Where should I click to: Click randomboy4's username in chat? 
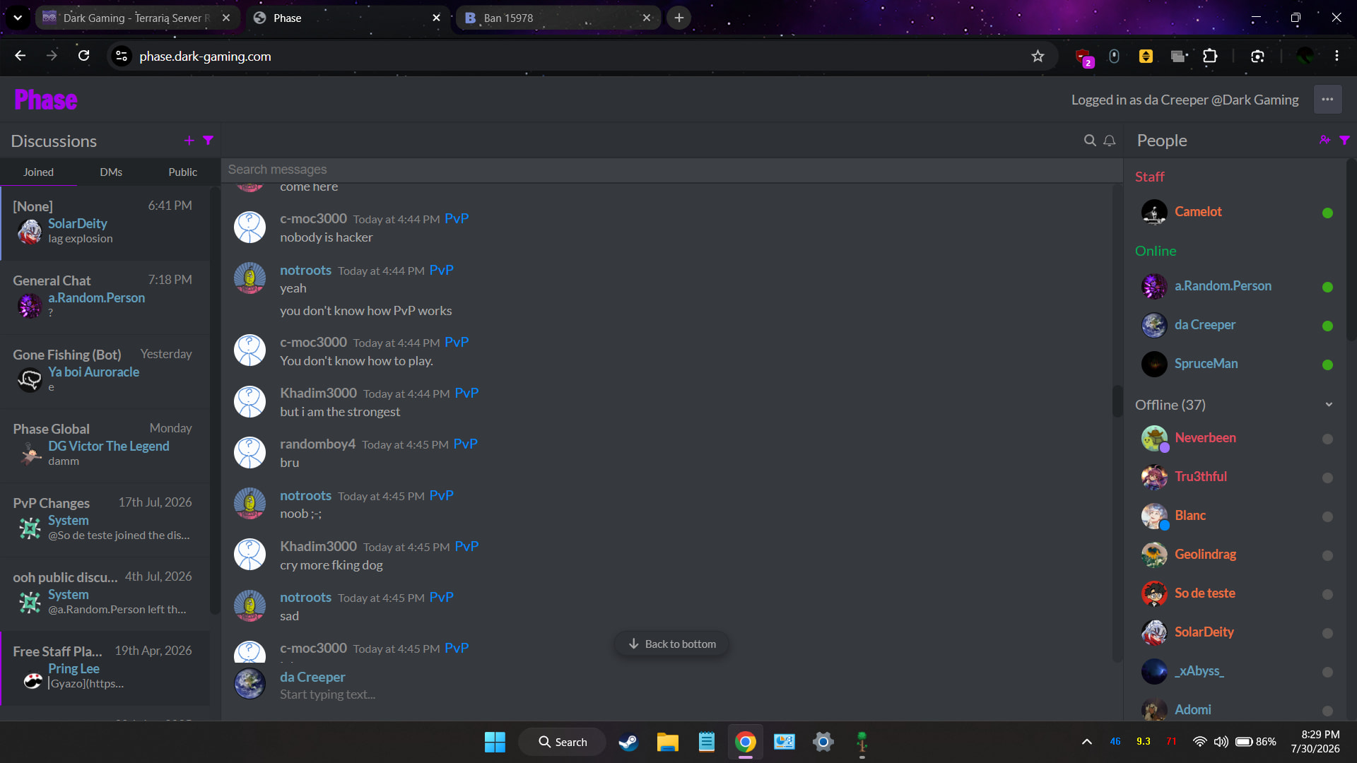(x=317, y=444)
